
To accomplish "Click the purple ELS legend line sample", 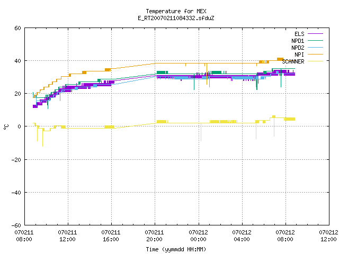I will (x=315, y=34).
